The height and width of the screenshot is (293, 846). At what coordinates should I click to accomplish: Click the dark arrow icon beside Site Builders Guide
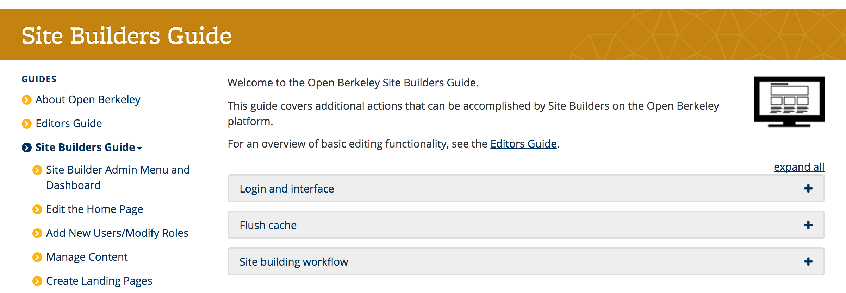[27, 148]
